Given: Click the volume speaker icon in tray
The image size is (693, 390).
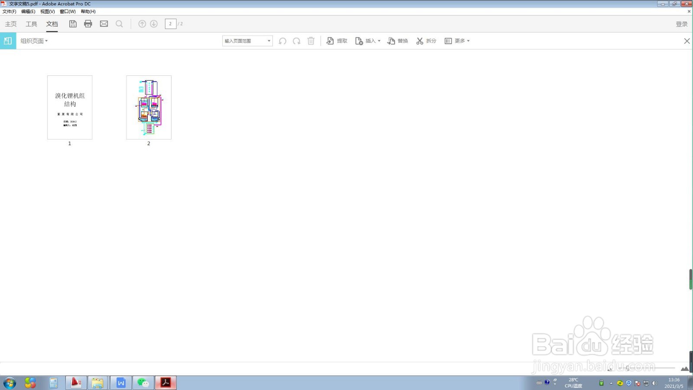Looking at the screenshot, I should click(x=654, y=383).
